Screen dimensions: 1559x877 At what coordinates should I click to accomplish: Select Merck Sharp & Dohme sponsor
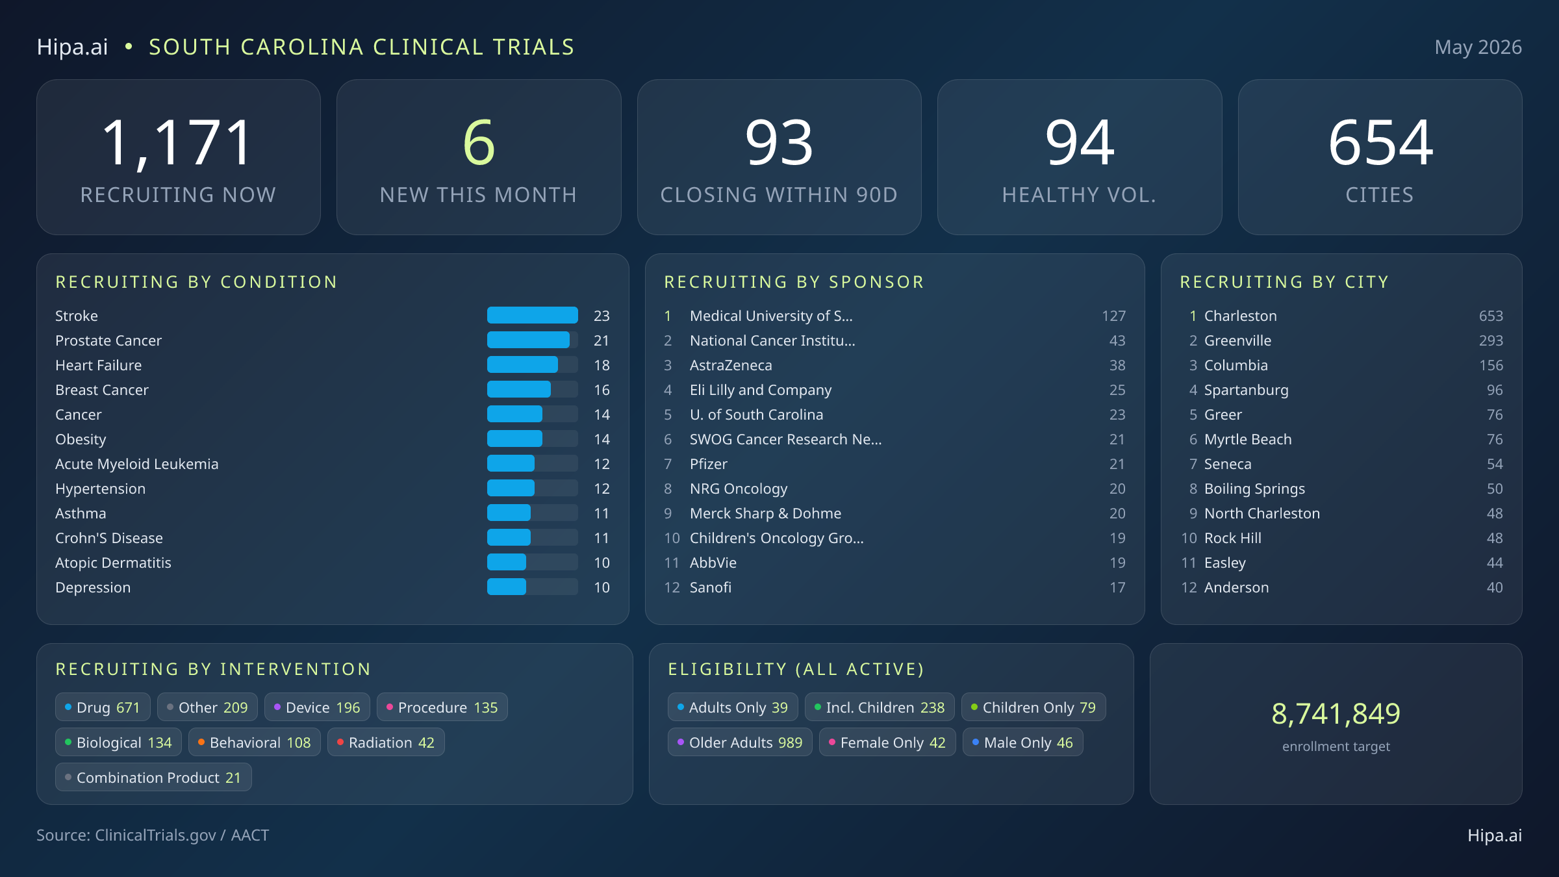(894, 513)
